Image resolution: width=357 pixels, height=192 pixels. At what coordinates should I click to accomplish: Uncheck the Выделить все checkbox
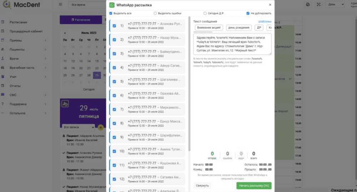[111, 14]
